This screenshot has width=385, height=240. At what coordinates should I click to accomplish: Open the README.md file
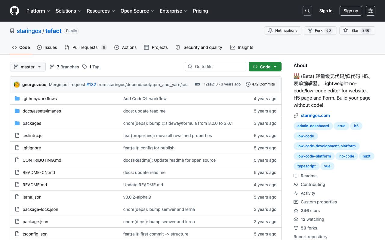35,185
